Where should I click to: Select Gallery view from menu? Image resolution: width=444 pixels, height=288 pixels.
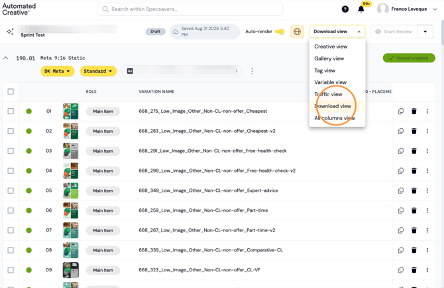(x=337, y=58)
